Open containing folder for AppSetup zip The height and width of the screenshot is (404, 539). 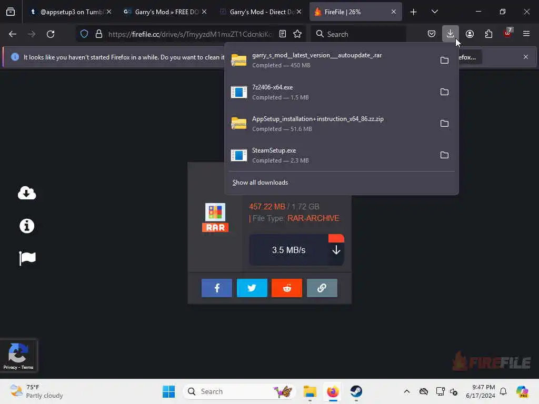[x=444, y=123]
